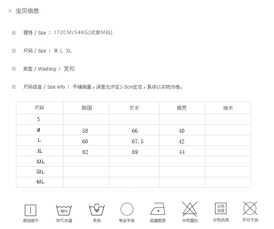
Task: Click the 悬挂晾干 caption text
Action: (x=31, y=221)
